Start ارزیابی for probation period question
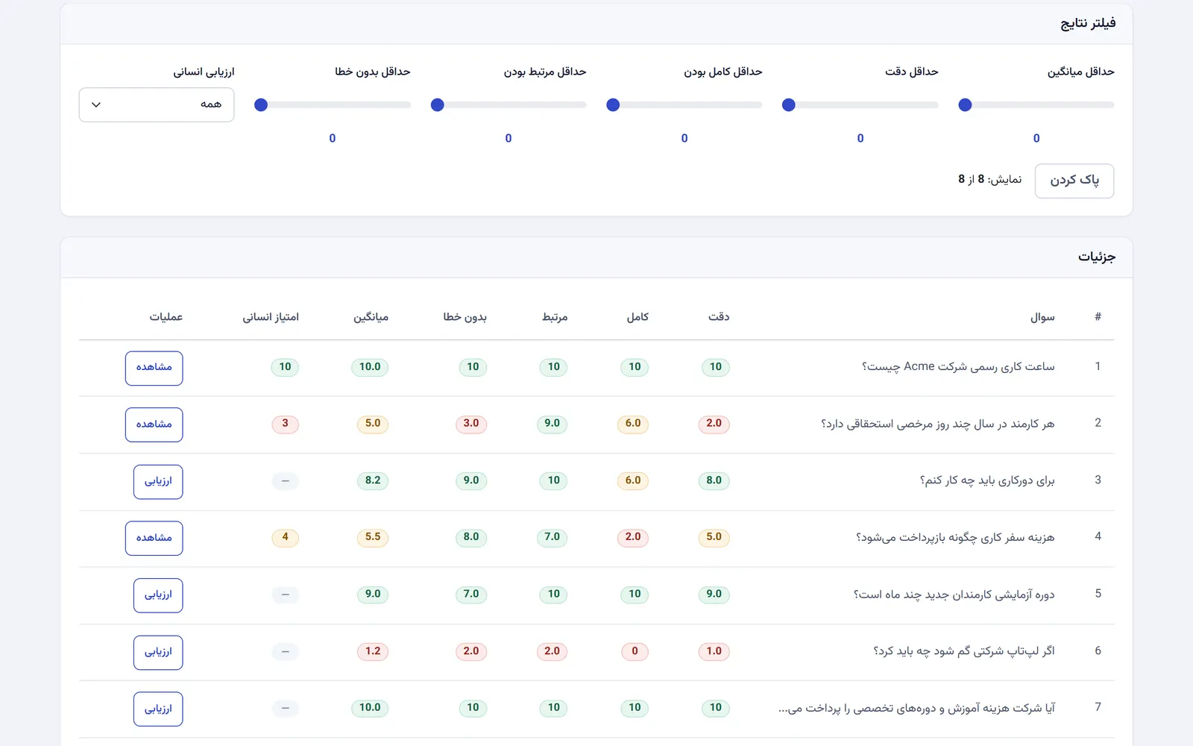The image size is (1193, 746). pyautogui.click(x=158, y=595)
